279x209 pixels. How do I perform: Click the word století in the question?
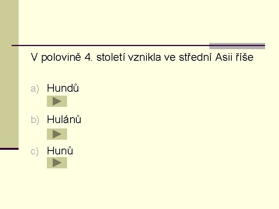tap(113, 58)
